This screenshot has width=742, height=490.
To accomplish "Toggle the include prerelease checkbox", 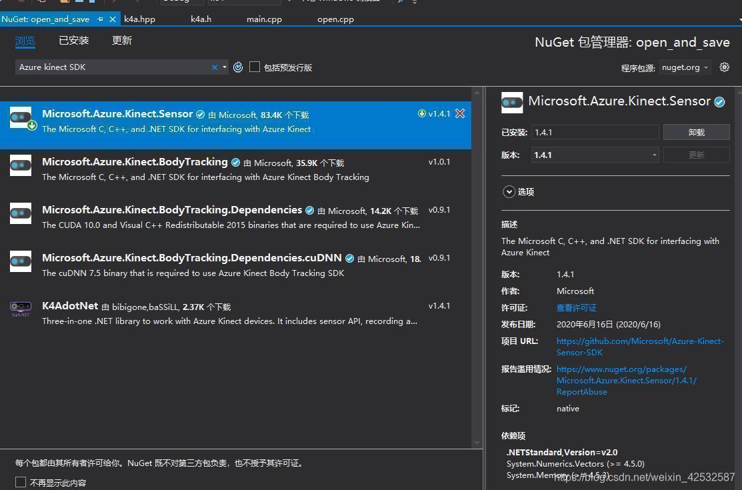I will pos(255,67).
